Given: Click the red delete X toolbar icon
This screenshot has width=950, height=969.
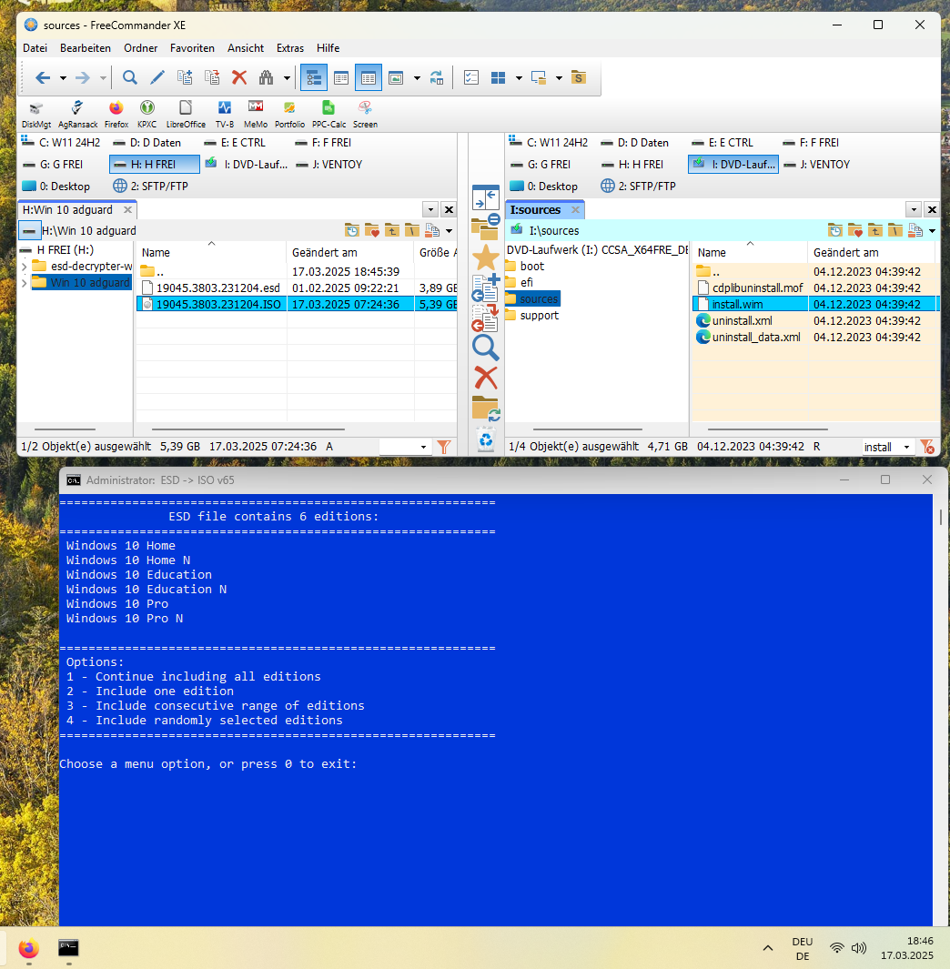Looking at the screenshot, I should (x=239, y=78).
